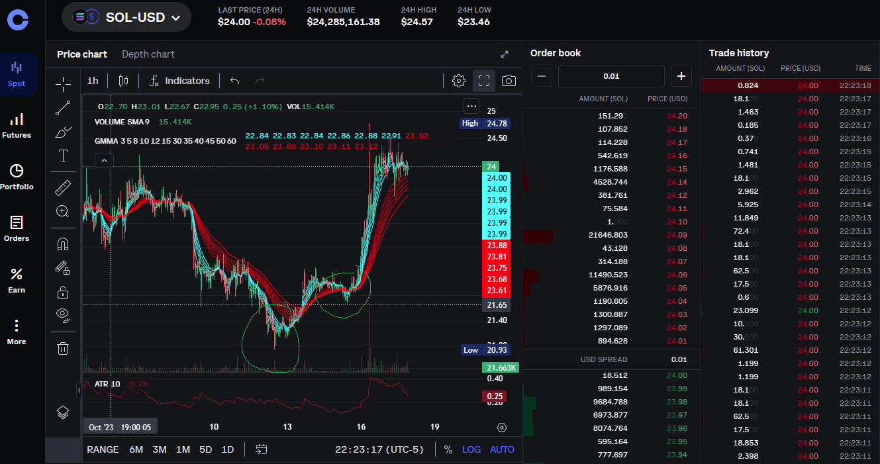Remove drawings using the trash icon
The height and width of the screenshot is (464, 880).
click(63, 348)
